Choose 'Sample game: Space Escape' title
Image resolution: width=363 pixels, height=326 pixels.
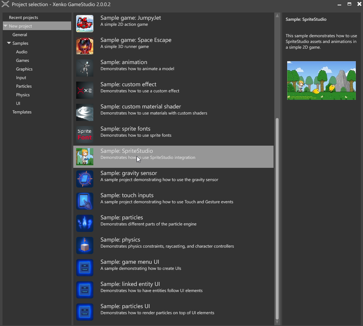[136, 40]
